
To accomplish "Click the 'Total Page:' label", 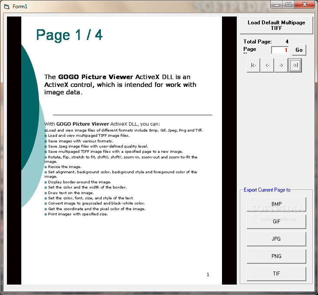I will click(258, 42).
